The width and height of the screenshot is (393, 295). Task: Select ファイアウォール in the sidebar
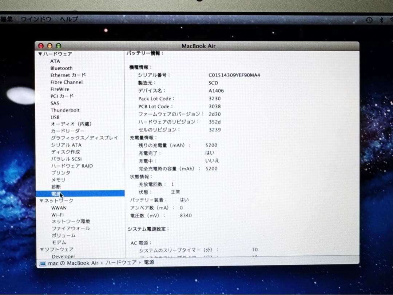71,228
